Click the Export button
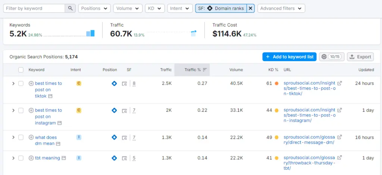The width and height of the screenshot is (382, 175). (360, 57)
